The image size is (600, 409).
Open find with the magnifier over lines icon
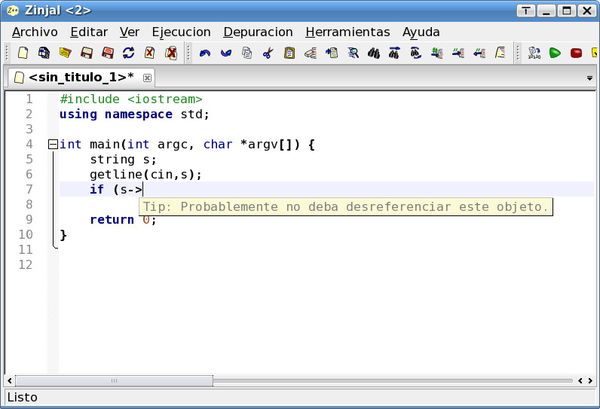point(353,53)
